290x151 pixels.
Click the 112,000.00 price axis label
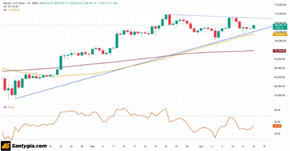[280, 14]
